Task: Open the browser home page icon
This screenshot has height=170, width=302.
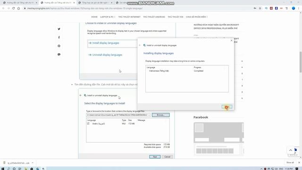Action: [x=18, y=8]
